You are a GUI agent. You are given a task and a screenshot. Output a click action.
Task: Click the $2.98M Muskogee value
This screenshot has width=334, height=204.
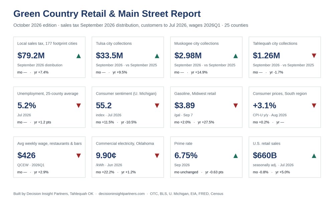pos(188,55)
